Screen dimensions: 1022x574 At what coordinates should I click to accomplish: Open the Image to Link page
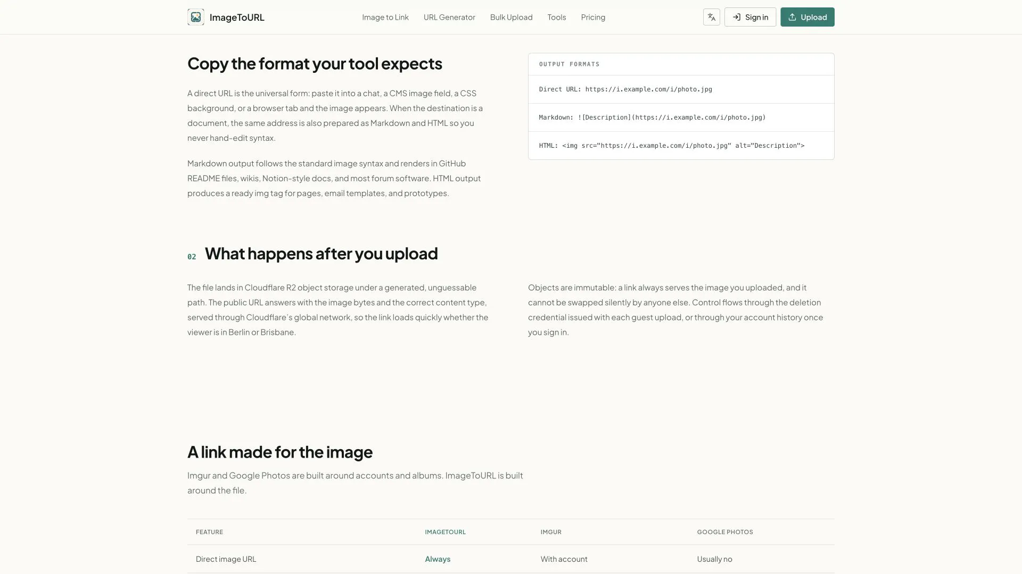coord(385,17)
